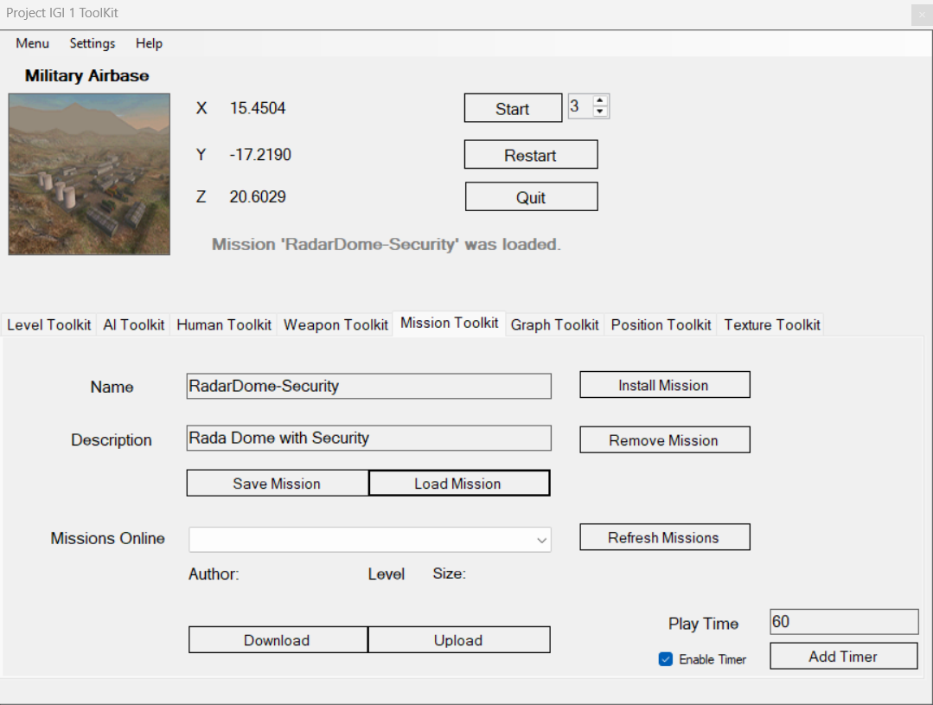933x705 pixels.
Task: Click the Restart button
Action: (531, 155)
